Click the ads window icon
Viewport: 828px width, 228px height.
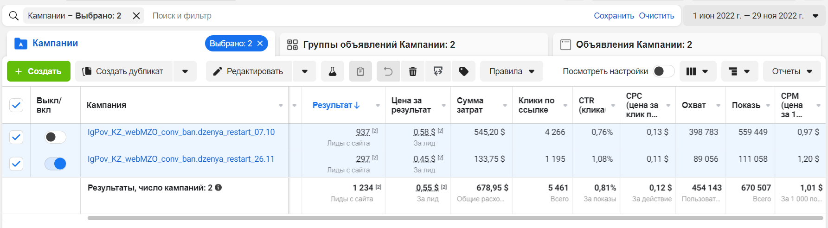[565, 44]
